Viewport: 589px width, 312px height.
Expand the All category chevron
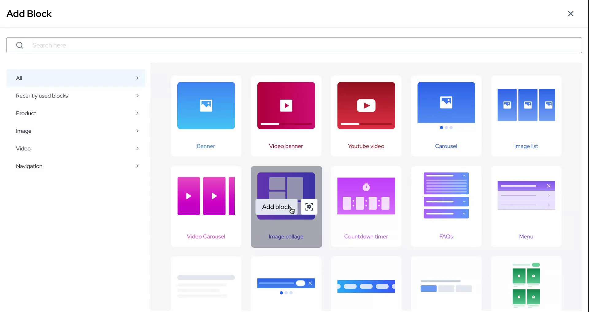(x=137, y=78)
